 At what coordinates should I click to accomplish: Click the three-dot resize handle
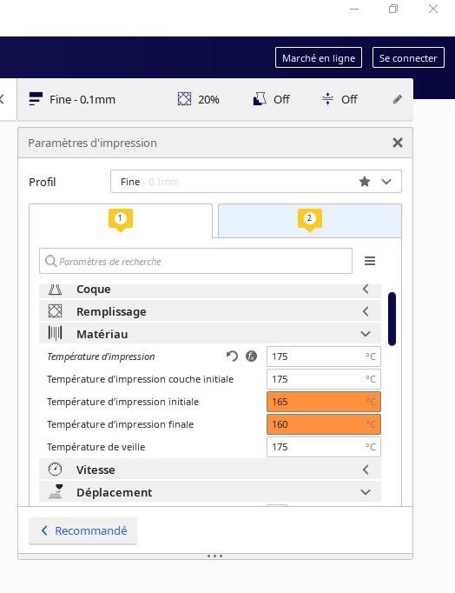tap(214, 556)
